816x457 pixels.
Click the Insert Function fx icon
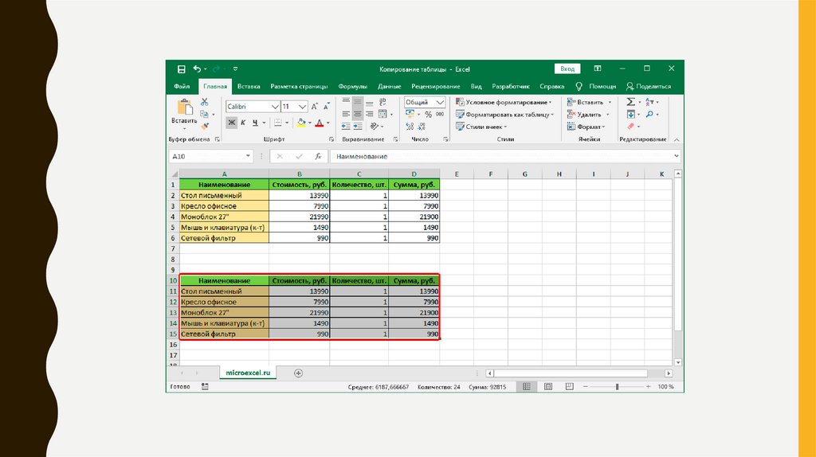click(x=318, y=157)
